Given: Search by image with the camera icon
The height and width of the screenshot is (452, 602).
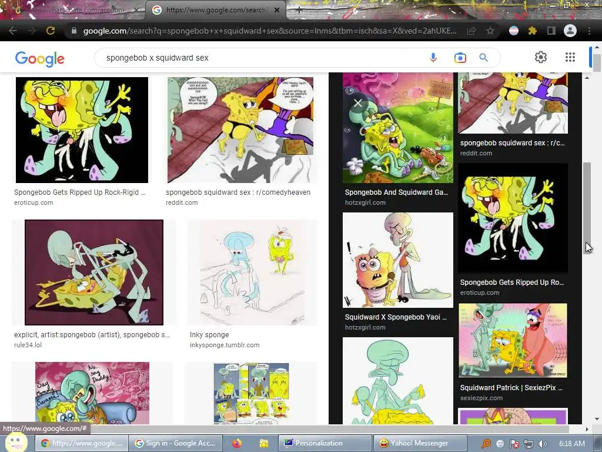Looking at the screenshot, I should (460, 58).
